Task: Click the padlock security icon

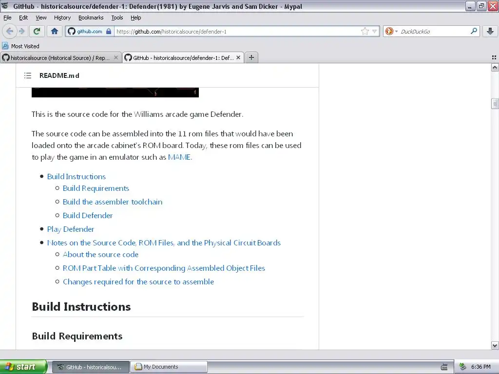Action: [x=109, y=31]
